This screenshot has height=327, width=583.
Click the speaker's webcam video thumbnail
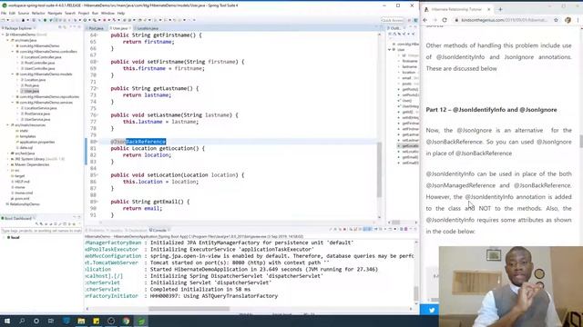point(511,287)
